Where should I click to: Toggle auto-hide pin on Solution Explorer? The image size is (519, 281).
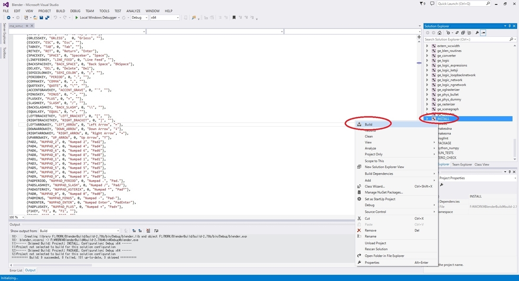pyautogui.click(x=509, y=26)
